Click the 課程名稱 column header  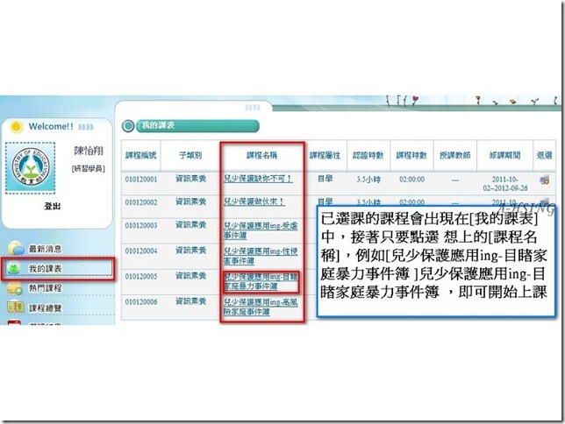point(262,155)
